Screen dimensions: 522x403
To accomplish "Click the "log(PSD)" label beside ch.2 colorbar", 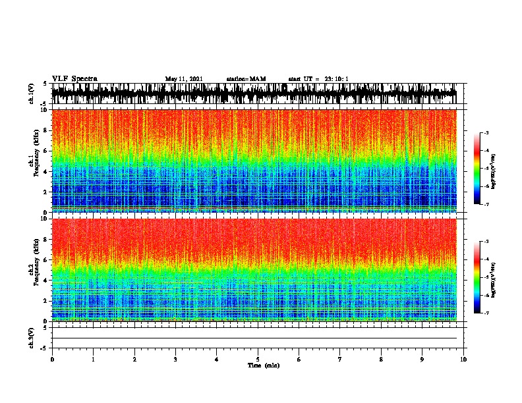I will tap(493, 280).
